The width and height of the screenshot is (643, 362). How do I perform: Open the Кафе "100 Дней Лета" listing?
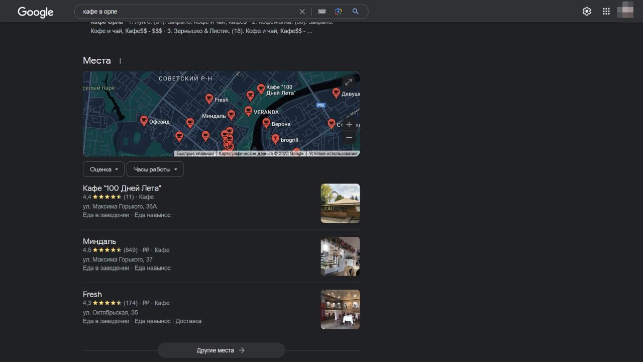[122, 188]
